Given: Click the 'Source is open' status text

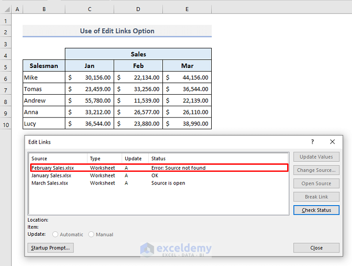Looking at the screenshot, I should point(168,183).
